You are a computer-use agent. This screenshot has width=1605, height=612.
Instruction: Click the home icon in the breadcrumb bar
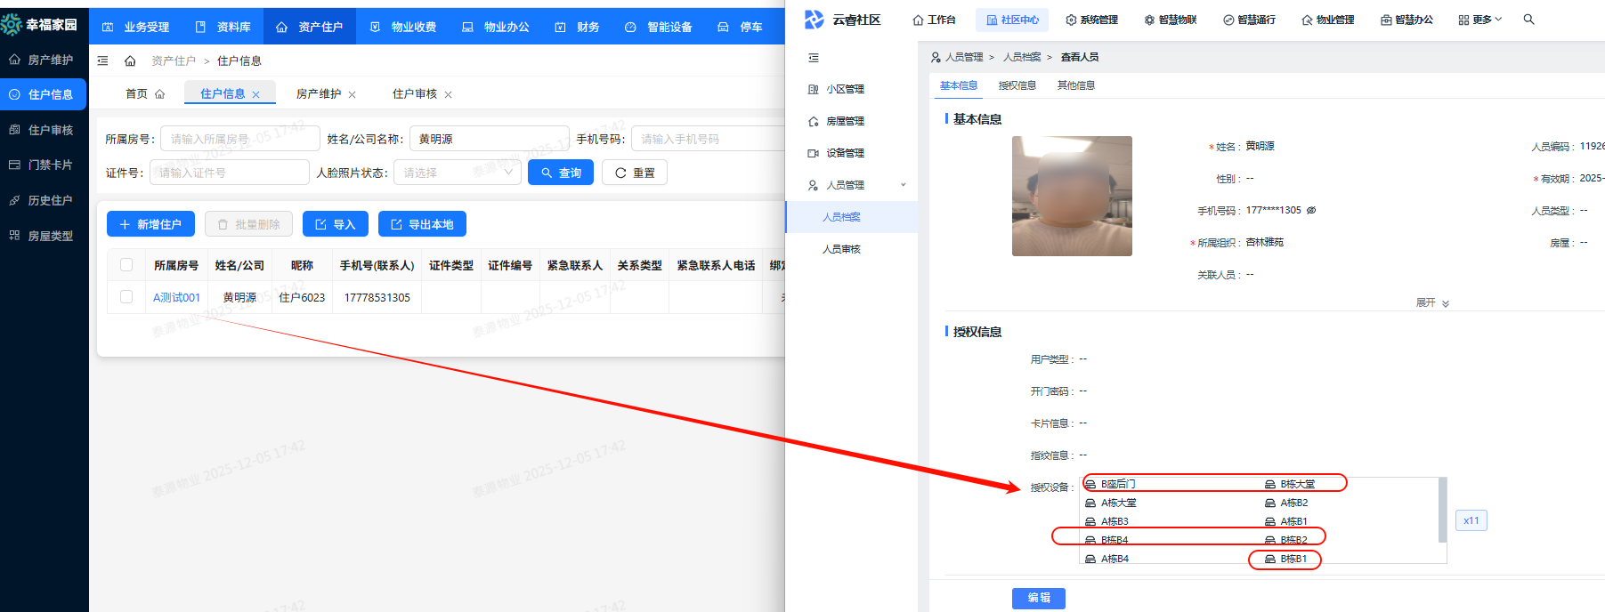click(x=130, y=60)
